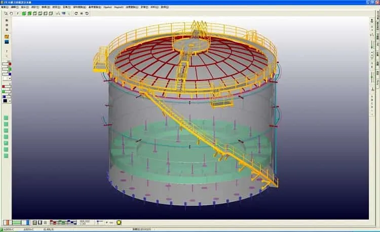Click the green slider in the upper left group
This screenshot has height=232, width=380.
pos(7,69)
